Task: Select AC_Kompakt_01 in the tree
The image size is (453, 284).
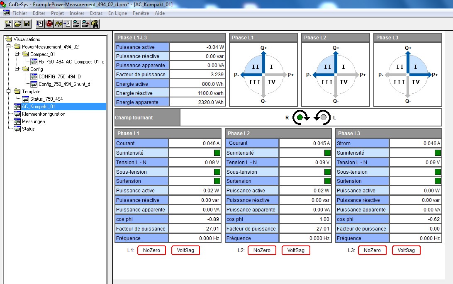Action: pos(38,107)
